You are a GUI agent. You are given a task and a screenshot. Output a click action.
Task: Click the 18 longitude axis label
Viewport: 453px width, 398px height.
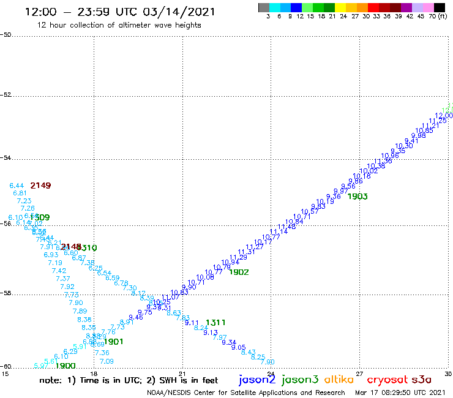tap(94, 374)
